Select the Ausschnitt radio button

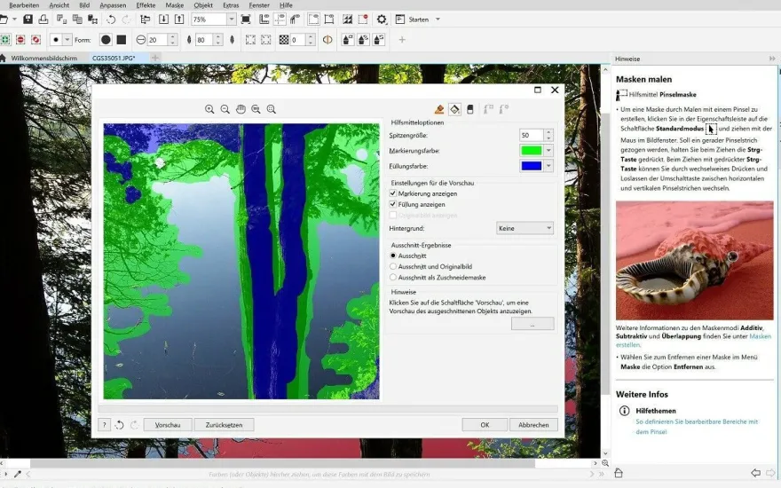[x=393, y=256]
